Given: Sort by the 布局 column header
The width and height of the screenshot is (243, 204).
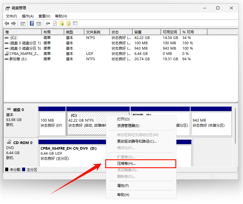Looking at the screenshot, I should (53, 32).
